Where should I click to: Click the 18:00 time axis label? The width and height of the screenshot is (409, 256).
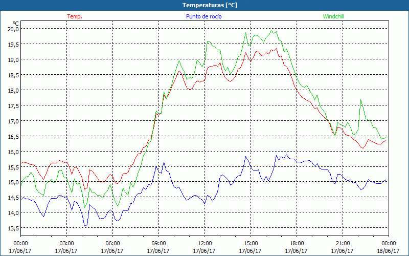tap(297, 243)
